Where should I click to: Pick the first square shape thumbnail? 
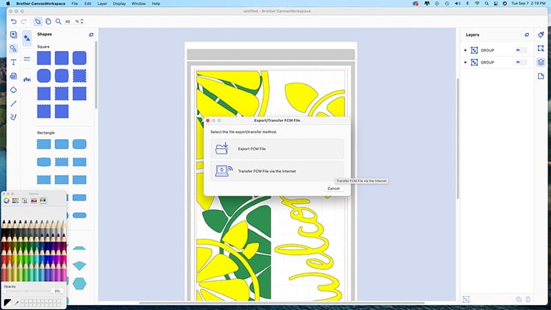click(x=44, y=59)
